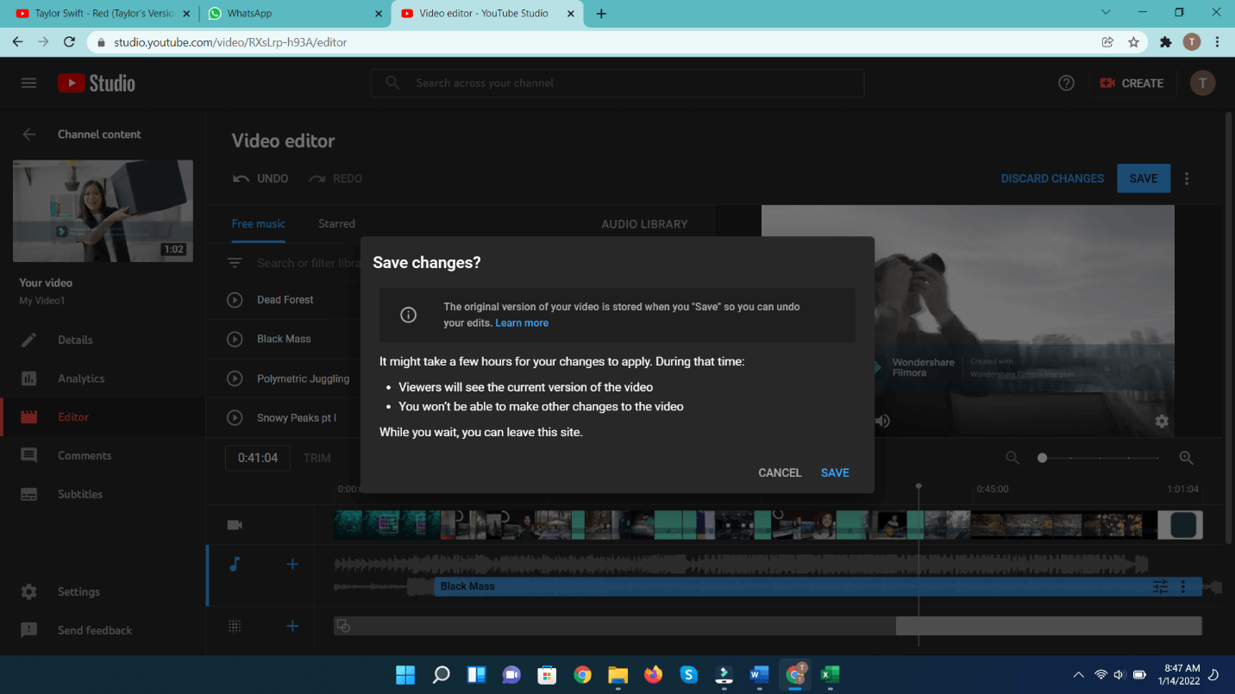This screenshot has width=1235, height=694.
Task: Open Chrome extensions puzzle icon
Action: (x=1166, y=41)
